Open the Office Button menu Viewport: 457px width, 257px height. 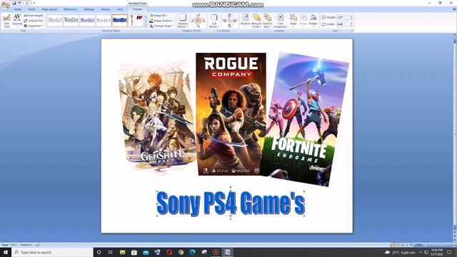pos(5,5)
